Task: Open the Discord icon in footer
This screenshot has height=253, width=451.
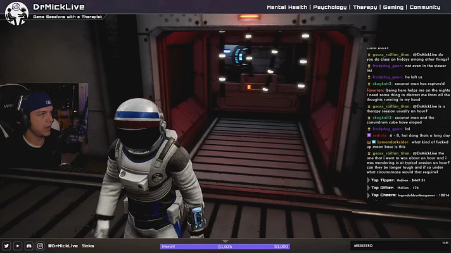Action: (x=29, y=246)
